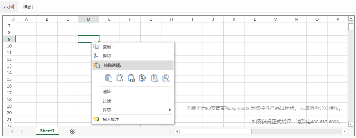This screenshot has height=138, width=356.
Task: Click the horizontal scrollbar thumb
Action: point(216,131)
